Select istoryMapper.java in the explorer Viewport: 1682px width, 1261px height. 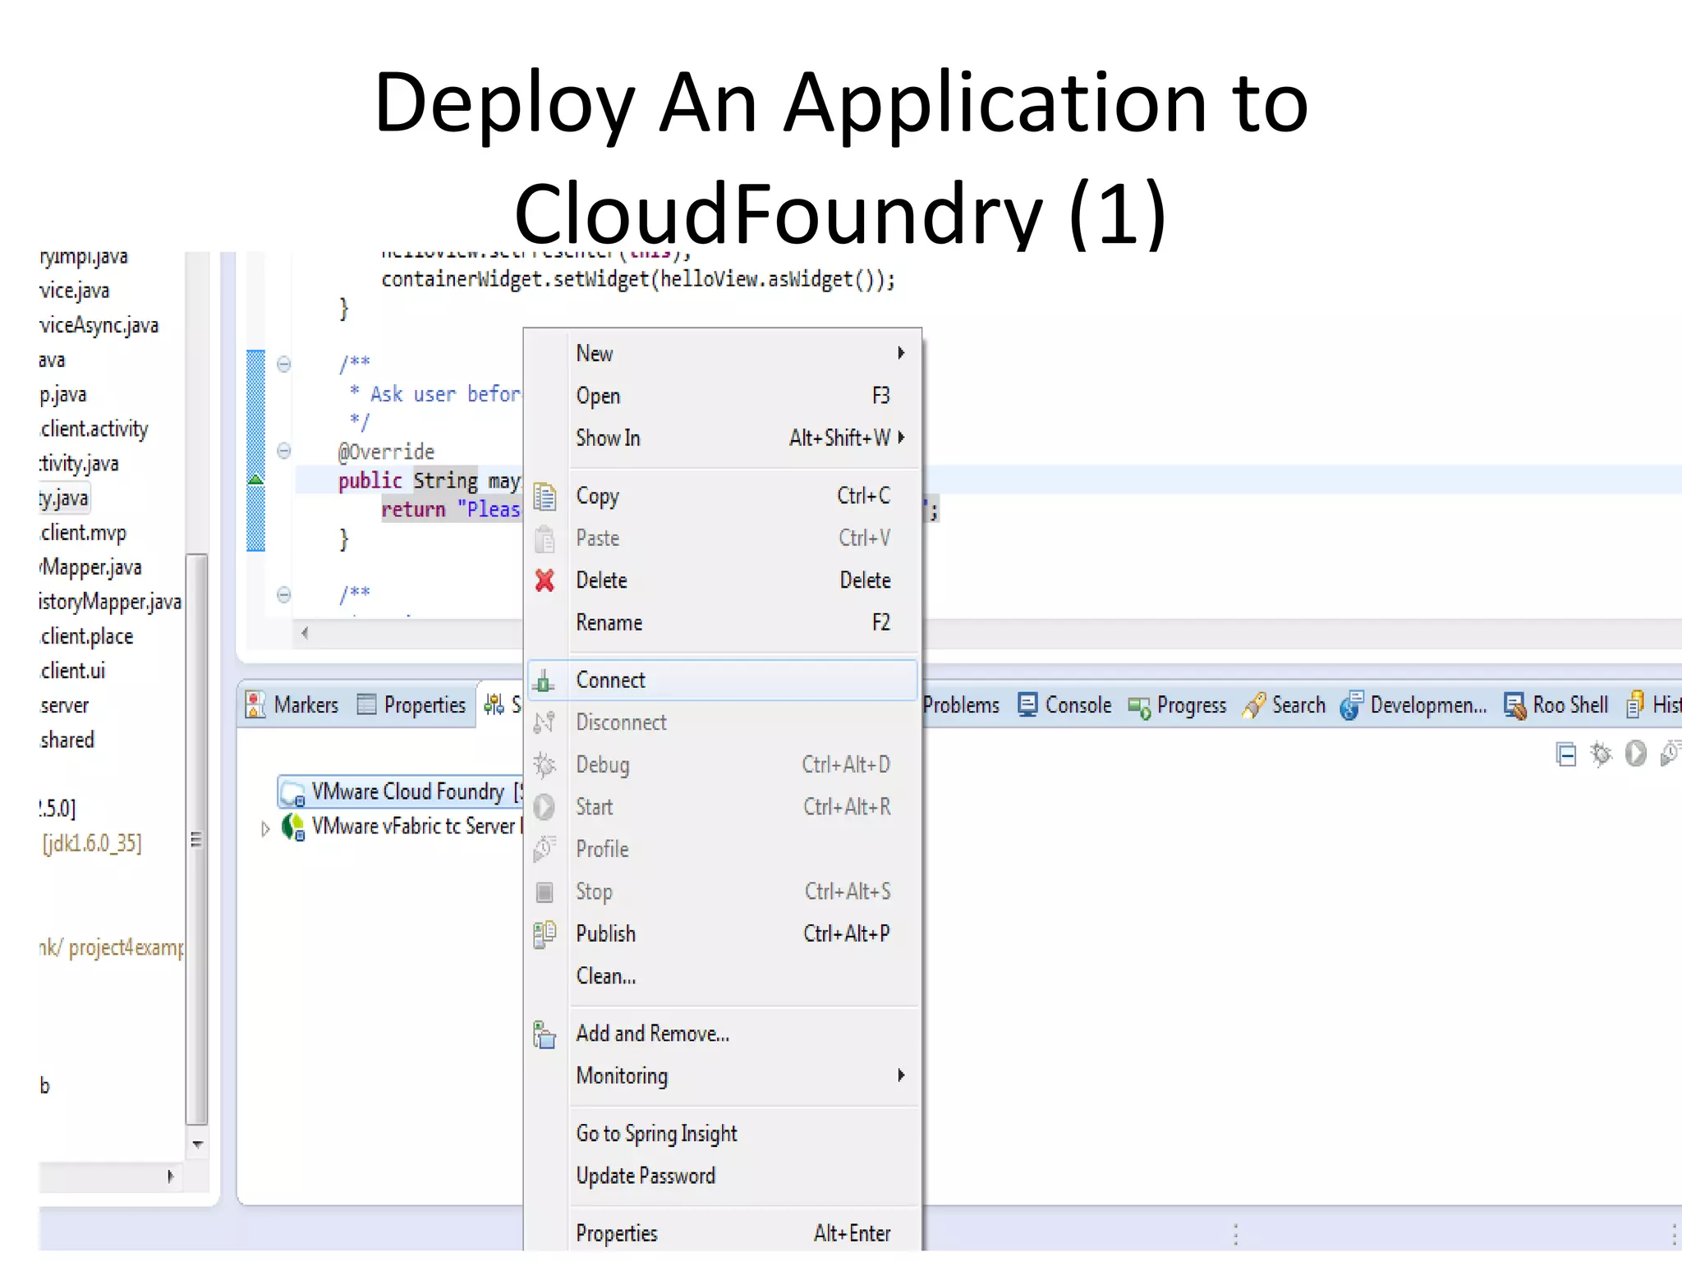[x=110, y=602]
